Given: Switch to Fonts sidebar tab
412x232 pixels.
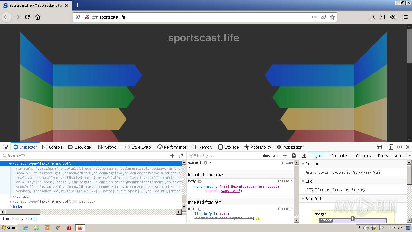Looking at the screenshot, I should pyautogui.click(x=383, y=156).
